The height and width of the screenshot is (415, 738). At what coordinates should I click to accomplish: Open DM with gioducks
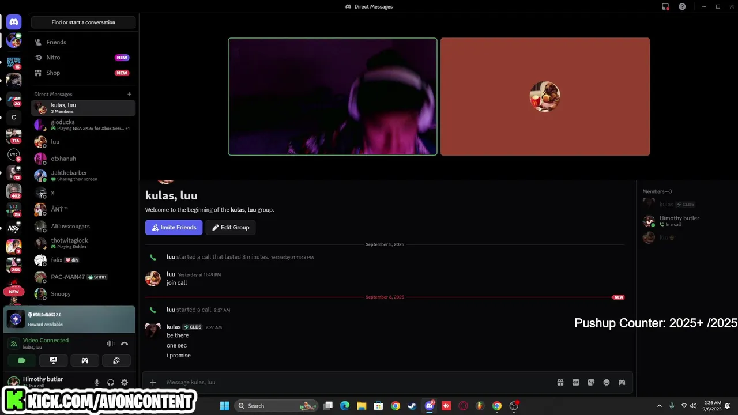pos(83,124)
